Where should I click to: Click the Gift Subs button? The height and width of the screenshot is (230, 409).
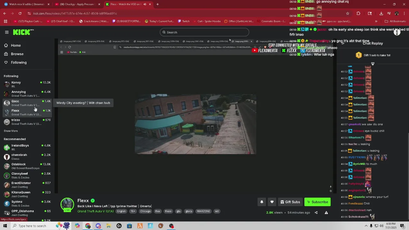pos(290,202)
